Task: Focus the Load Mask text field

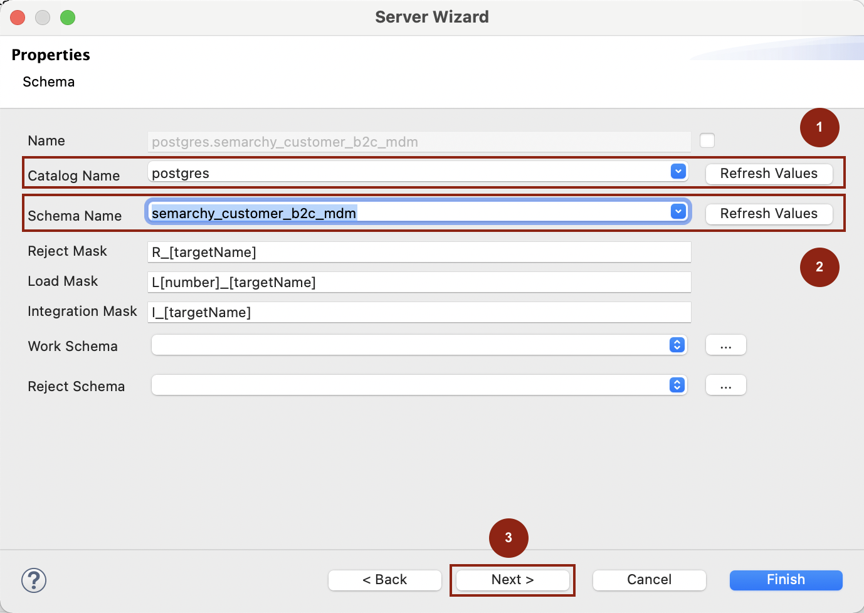Action: [x=419, y=282]
